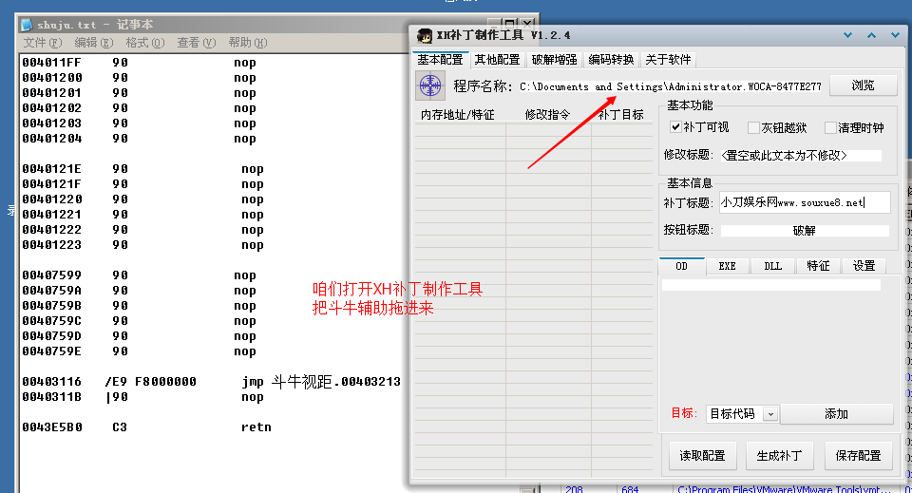Click address 00403116 in Notepad
The width and height of the screenshot is (912, 493).
[51, 381]
